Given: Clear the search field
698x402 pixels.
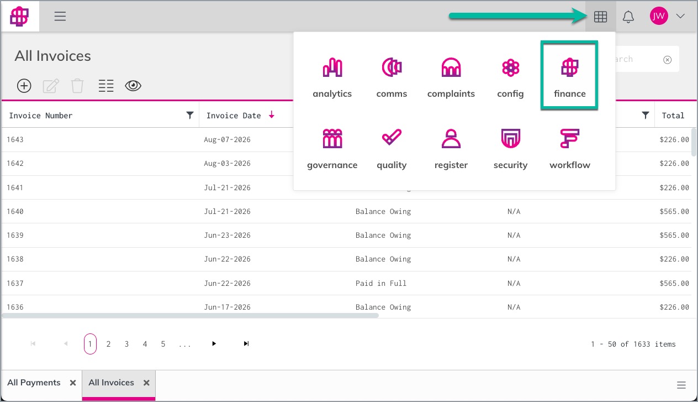Looking at the screenshot, I should coord(667,60).
